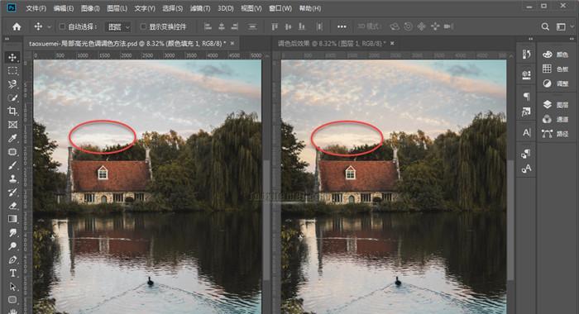Select the Move tool in the left toolbar
Viewport: 579px width, 314px height.
[12, 57]
